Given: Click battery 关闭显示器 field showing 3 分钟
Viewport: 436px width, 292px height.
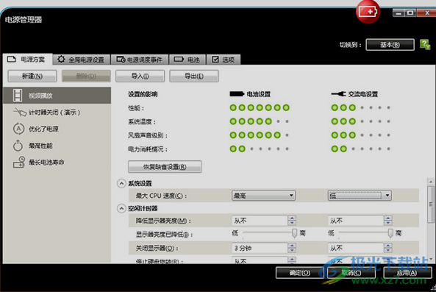Looking at the screenshot, I should coord(260,248).
